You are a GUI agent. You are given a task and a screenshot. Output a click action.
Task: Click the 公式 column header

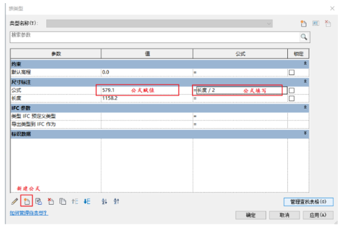tap(240, 54)
